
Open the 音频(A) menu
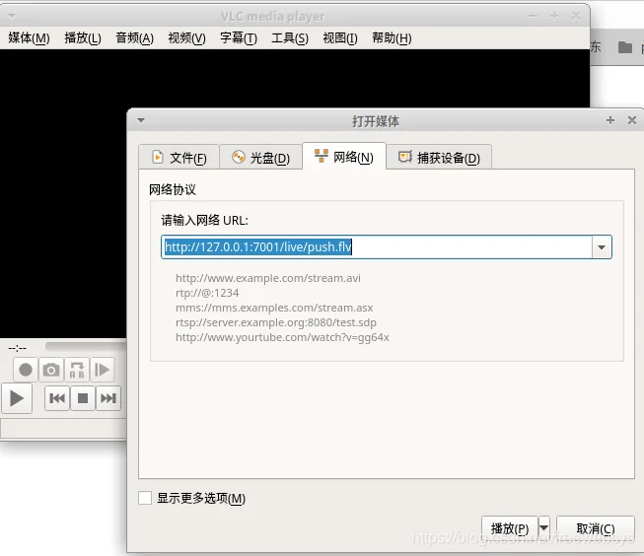point(134,38)
